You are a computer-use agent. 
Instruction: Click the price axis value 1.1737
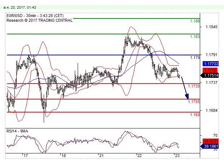tap(211, 82)
